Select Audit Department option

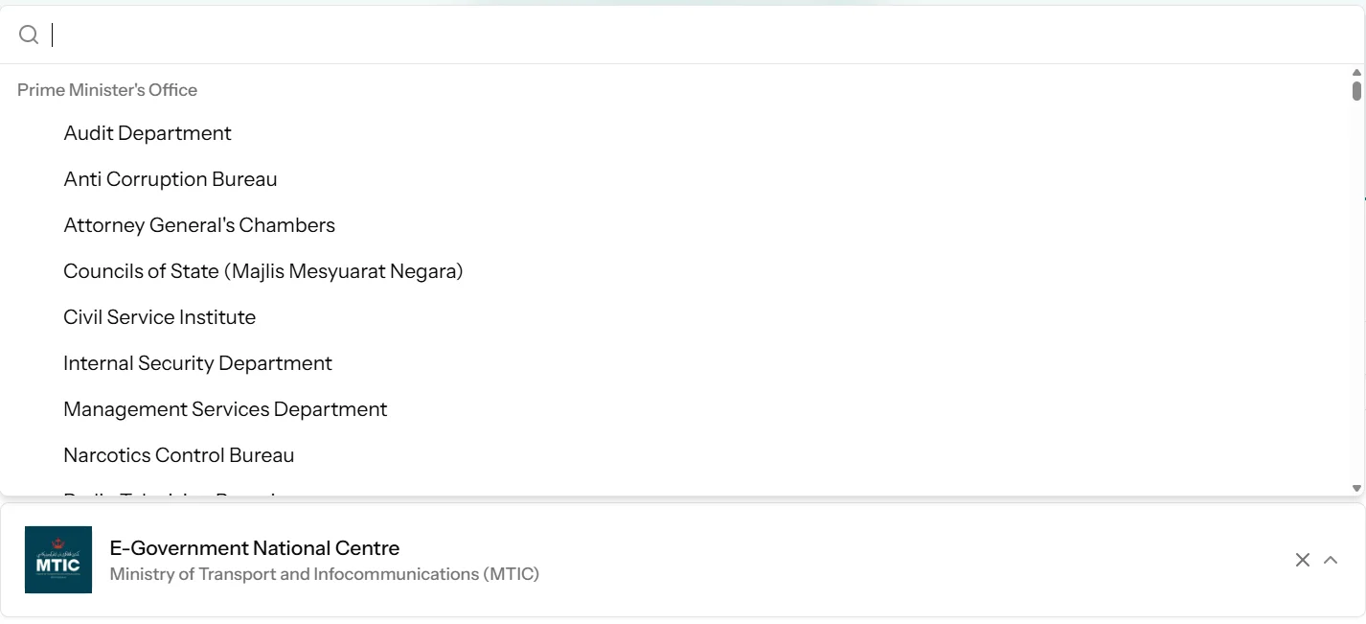(148, 133)
